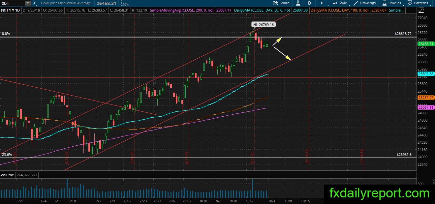Click the SimpleMovingAvg (CLOSE, 200, 0, no) study label
Image resolution: width=435 pixels, height=204 pixels.
point(182,11)
